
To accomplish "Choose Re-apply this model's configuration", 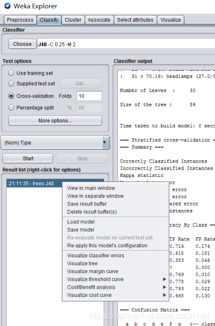I will click(115, 245).
